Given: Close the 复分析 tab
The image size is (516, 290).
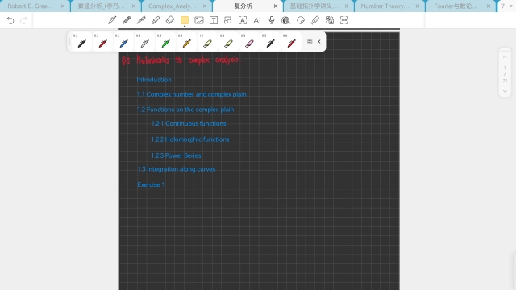Looking at the screenshot, I should pos(276,6).
